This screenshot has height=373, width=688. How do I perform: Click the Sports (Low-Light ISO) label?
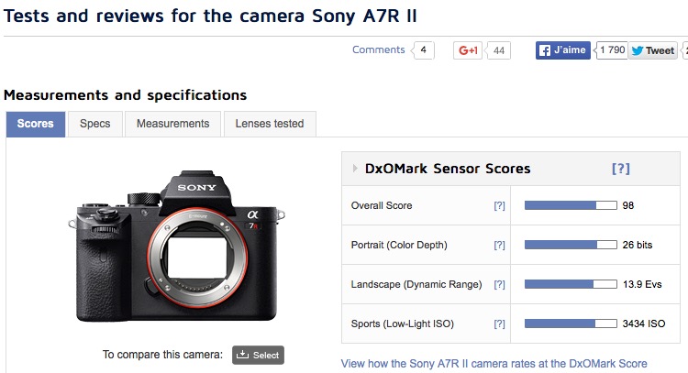(403, 324)
